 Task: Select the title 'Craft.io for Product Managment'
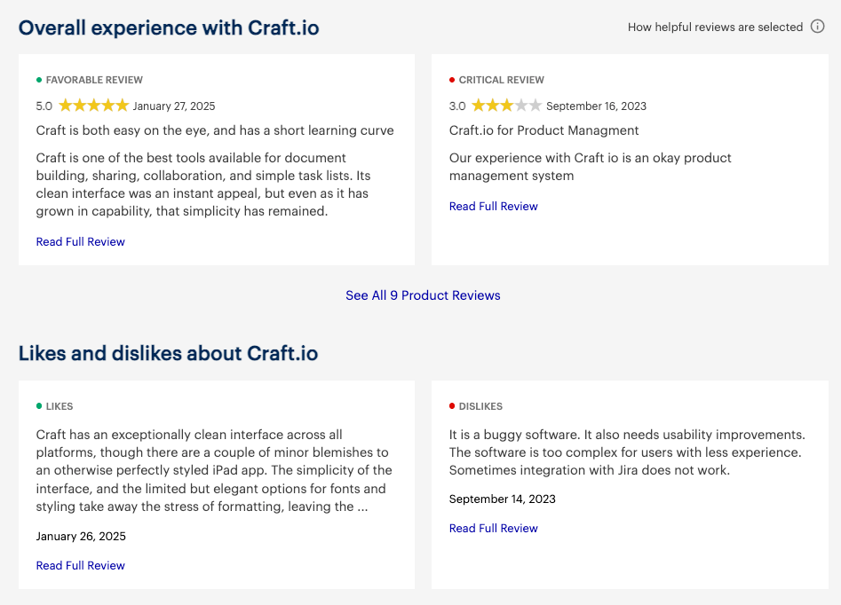point(543,130)
